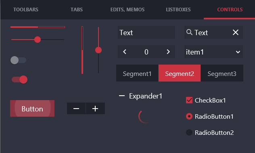The image size is (255, 153).
Task: Turn off the red toggle switch
Action: [x=19, y=80]
